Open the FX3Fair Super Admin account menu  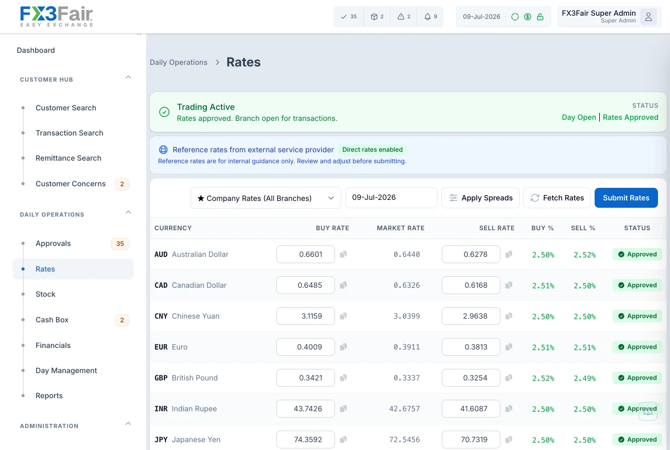point(609,17)
